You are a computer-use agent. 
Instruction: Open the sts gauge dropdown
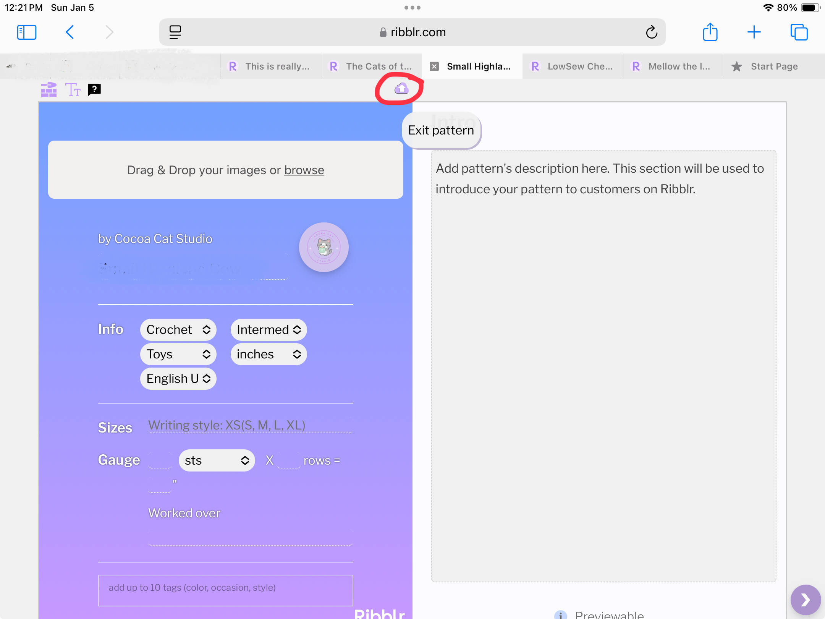click(x=217, y=460)
